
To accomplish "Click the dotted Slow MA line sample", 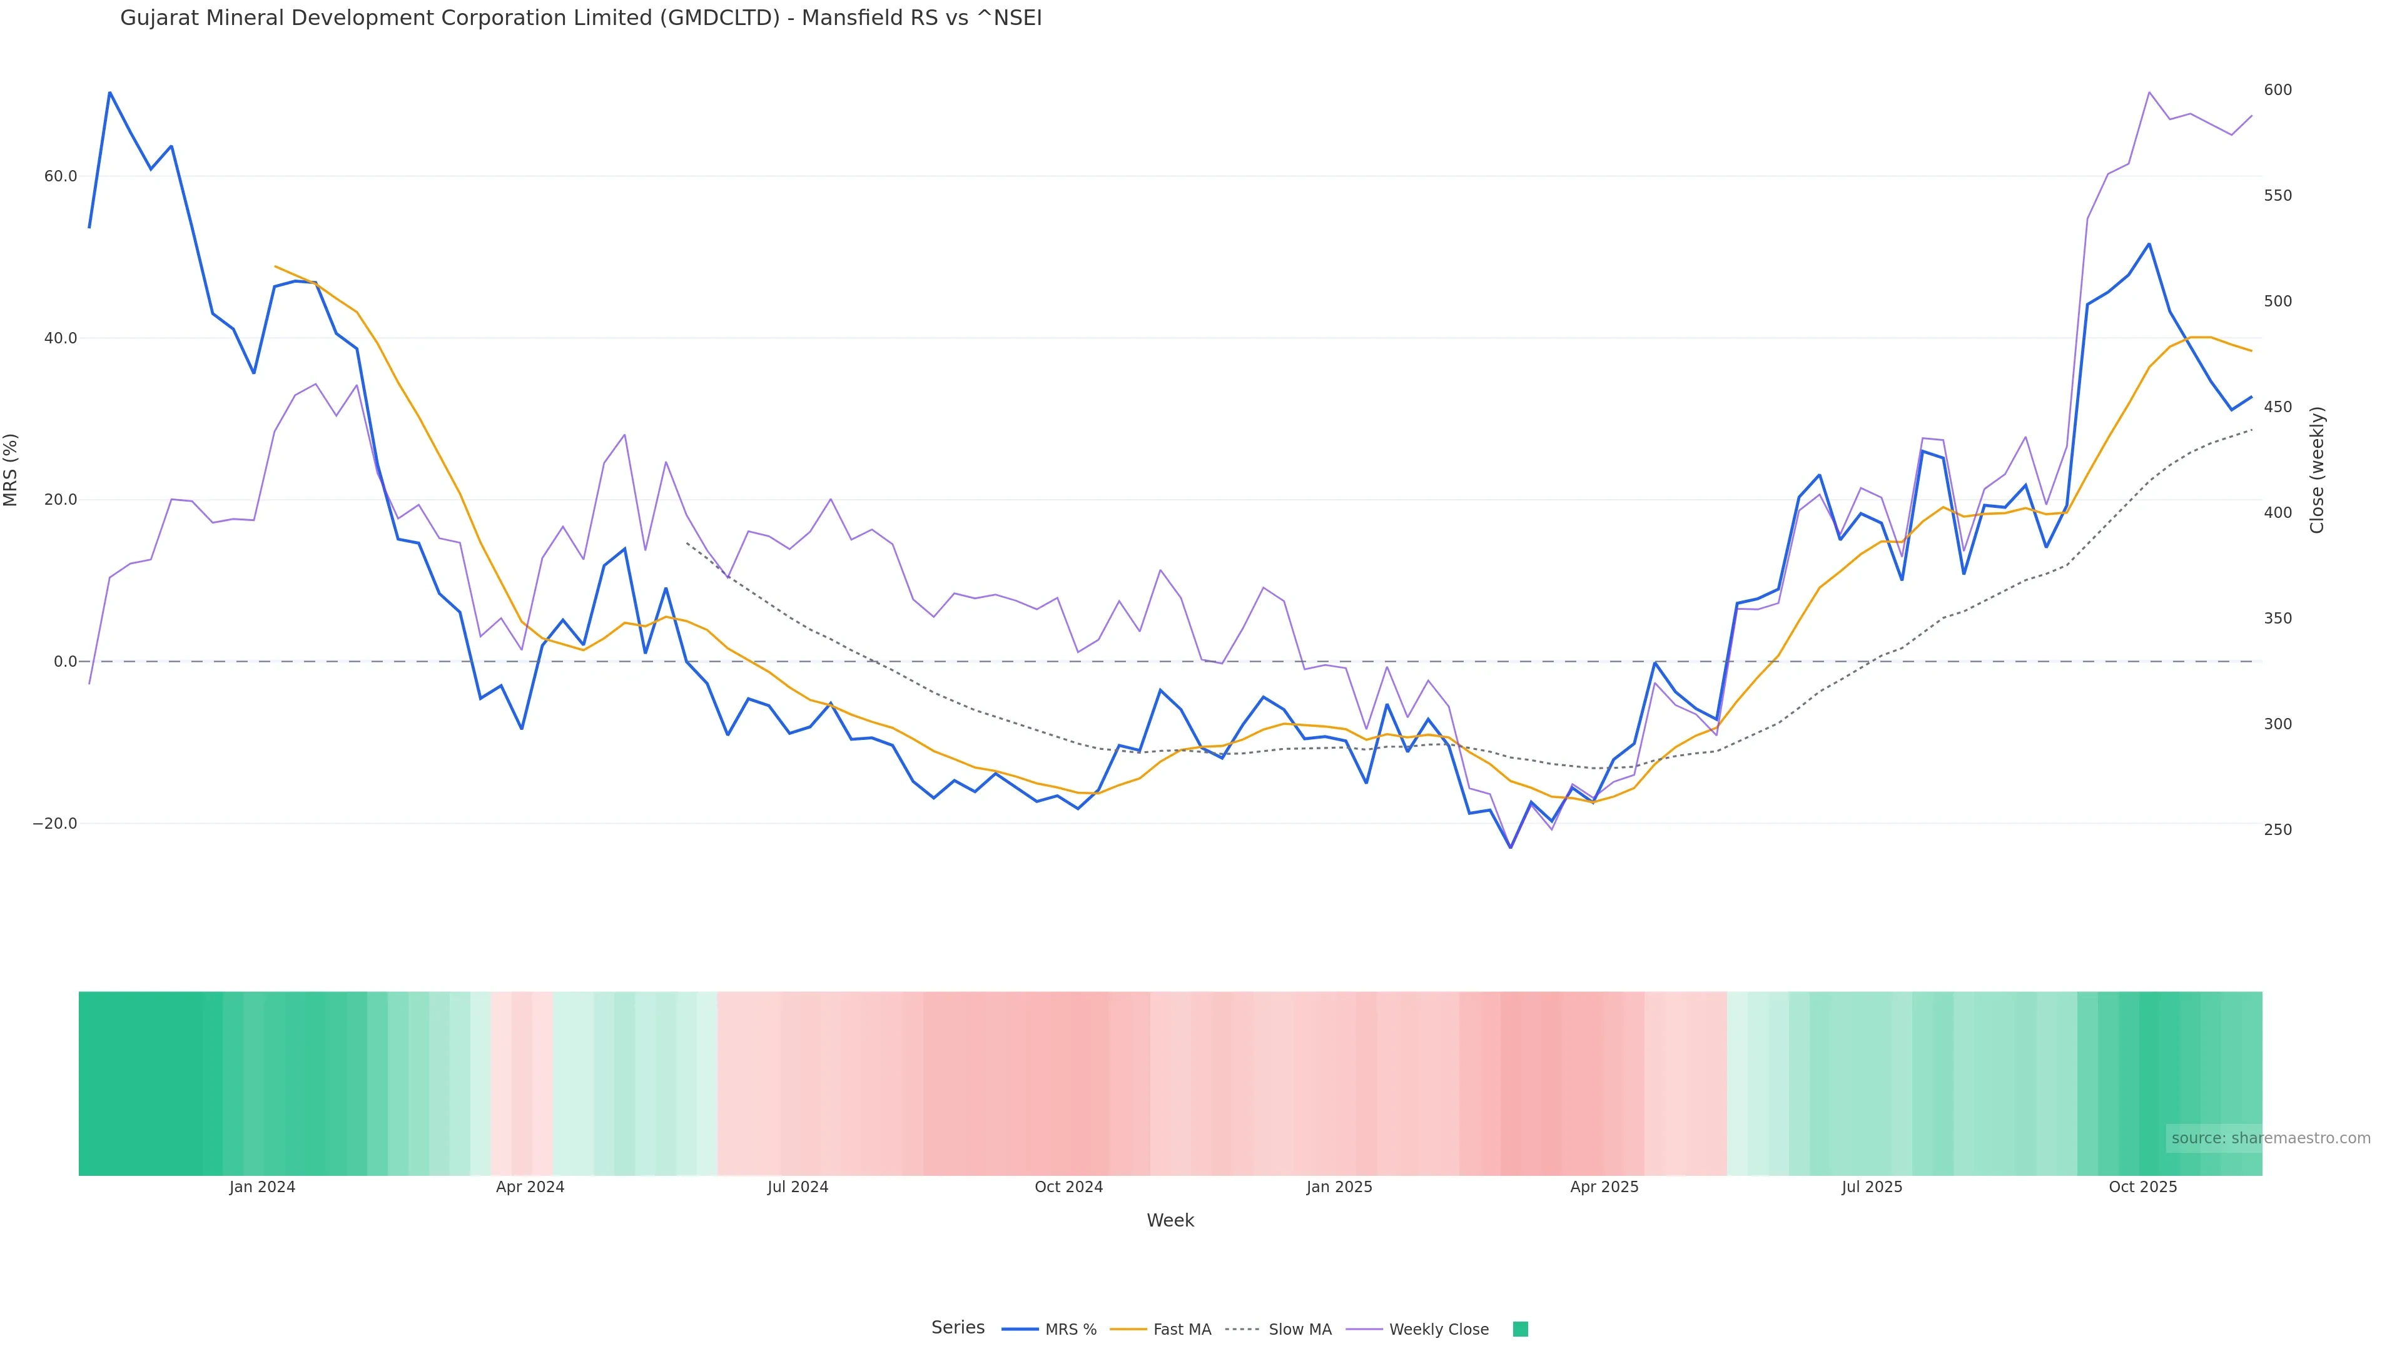I will tap(1242, 1330).
